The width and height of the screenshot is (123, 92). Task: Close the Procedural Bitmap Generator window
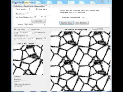coord(108,2)
